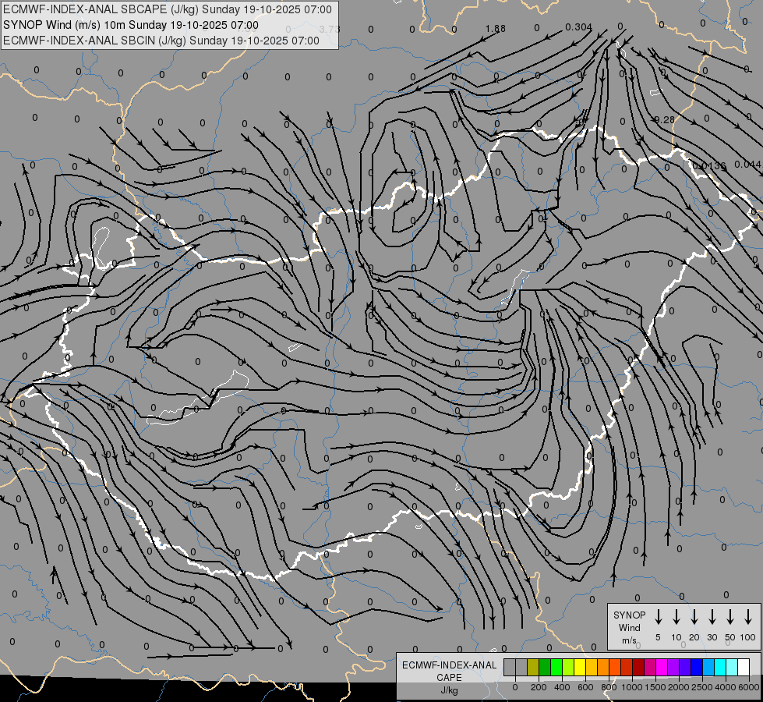Click the J/kg unit label in CAPE legend
Image resolution: width=763 pixels, height=702 pixels.
pyautogui.click(x=449, y=690)
